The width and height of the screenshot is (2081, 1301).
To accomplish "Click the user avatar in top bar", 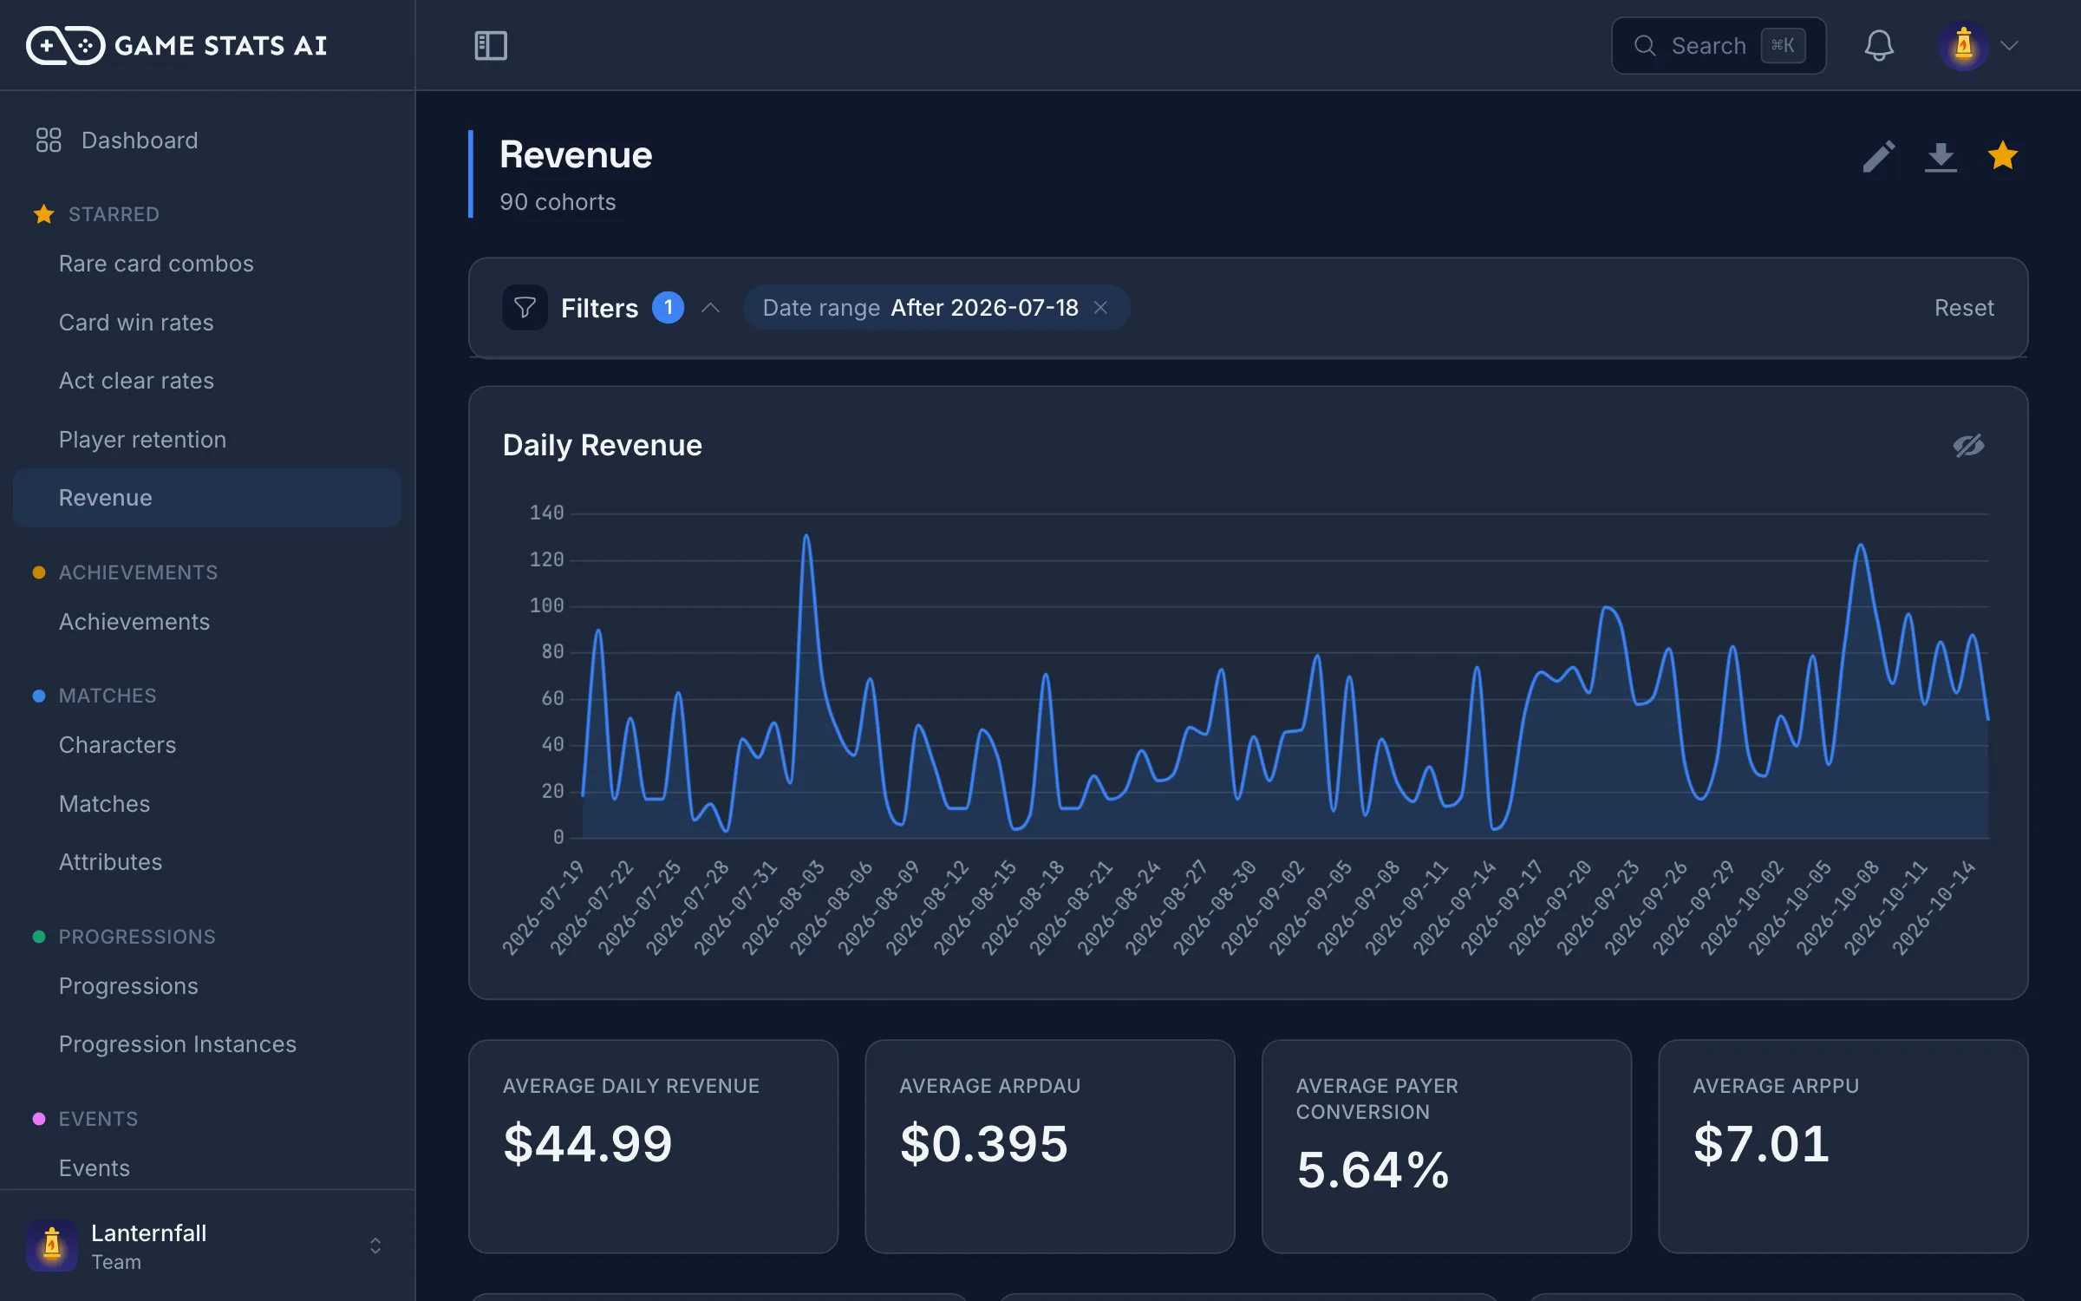I will point(1963,45).
